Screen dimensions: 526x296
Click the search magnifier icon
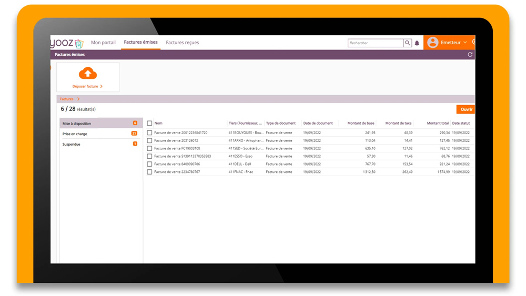408,43
